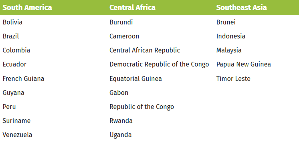The width and height of the screenshot is (299, 145).
Task: Click the Venezuela table cell
Action: 17,135
